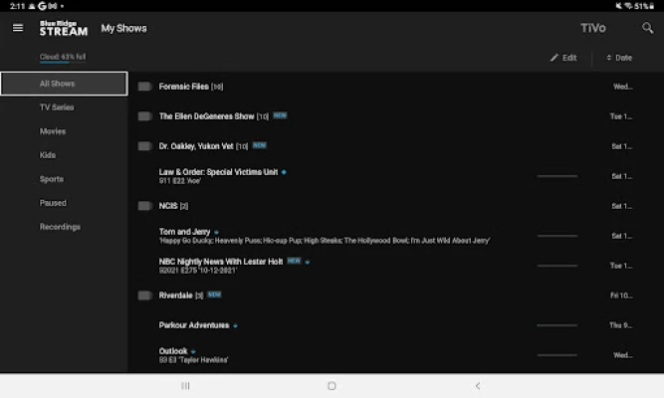Select the All Shows category
This screenshot has width=664, height=398.
coord(64,84)
